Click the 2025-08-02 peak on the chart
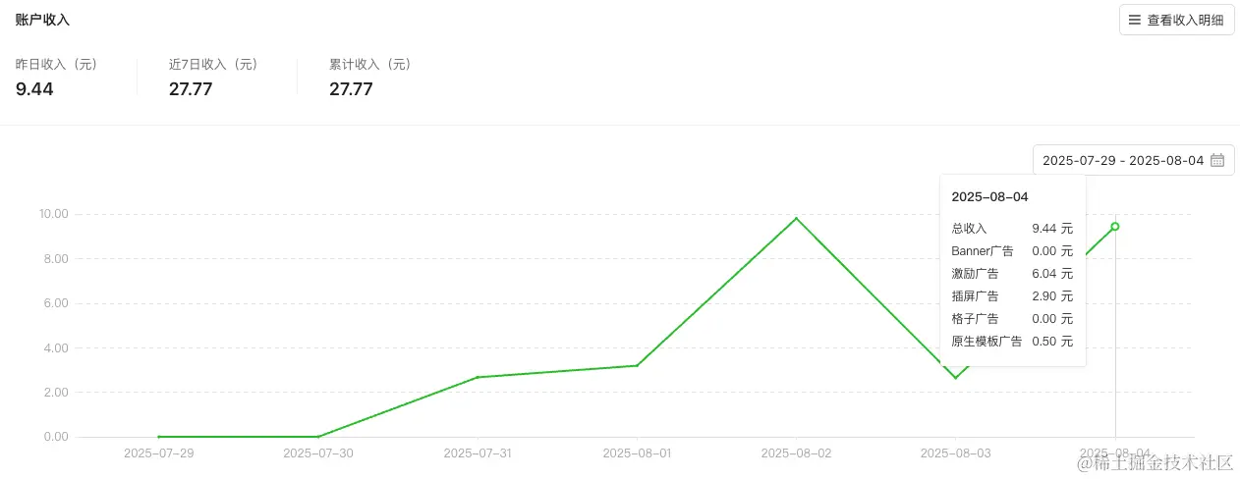The image size is (1240, 479). (x=796, y=218)
